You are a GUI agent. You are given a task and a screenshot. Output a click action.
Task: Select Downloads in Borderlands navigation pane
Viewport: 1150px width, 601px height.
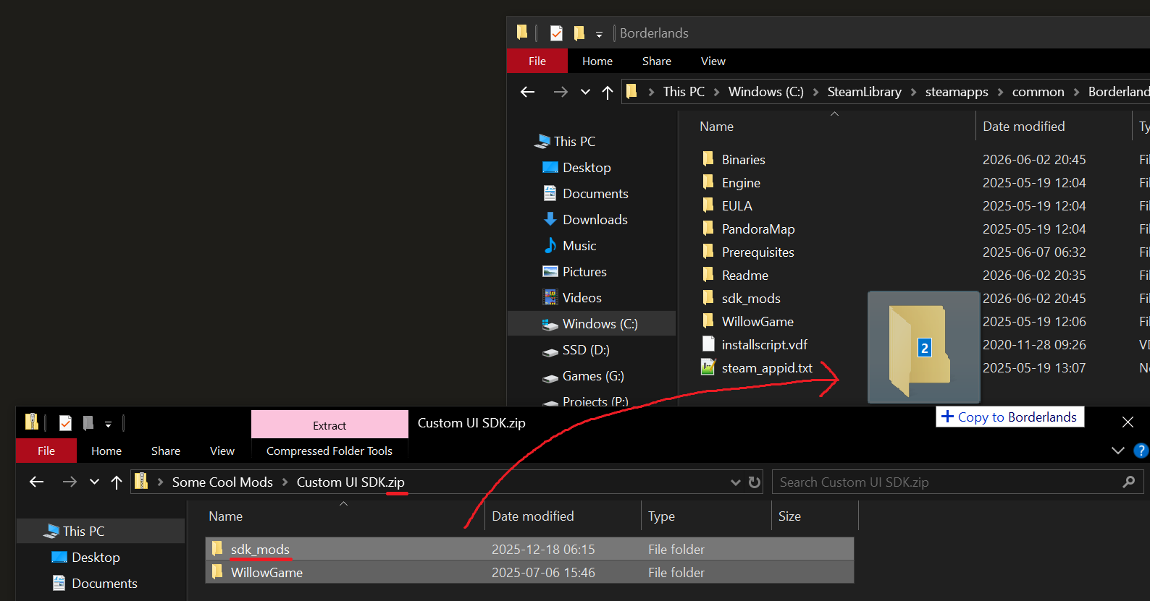585,220
